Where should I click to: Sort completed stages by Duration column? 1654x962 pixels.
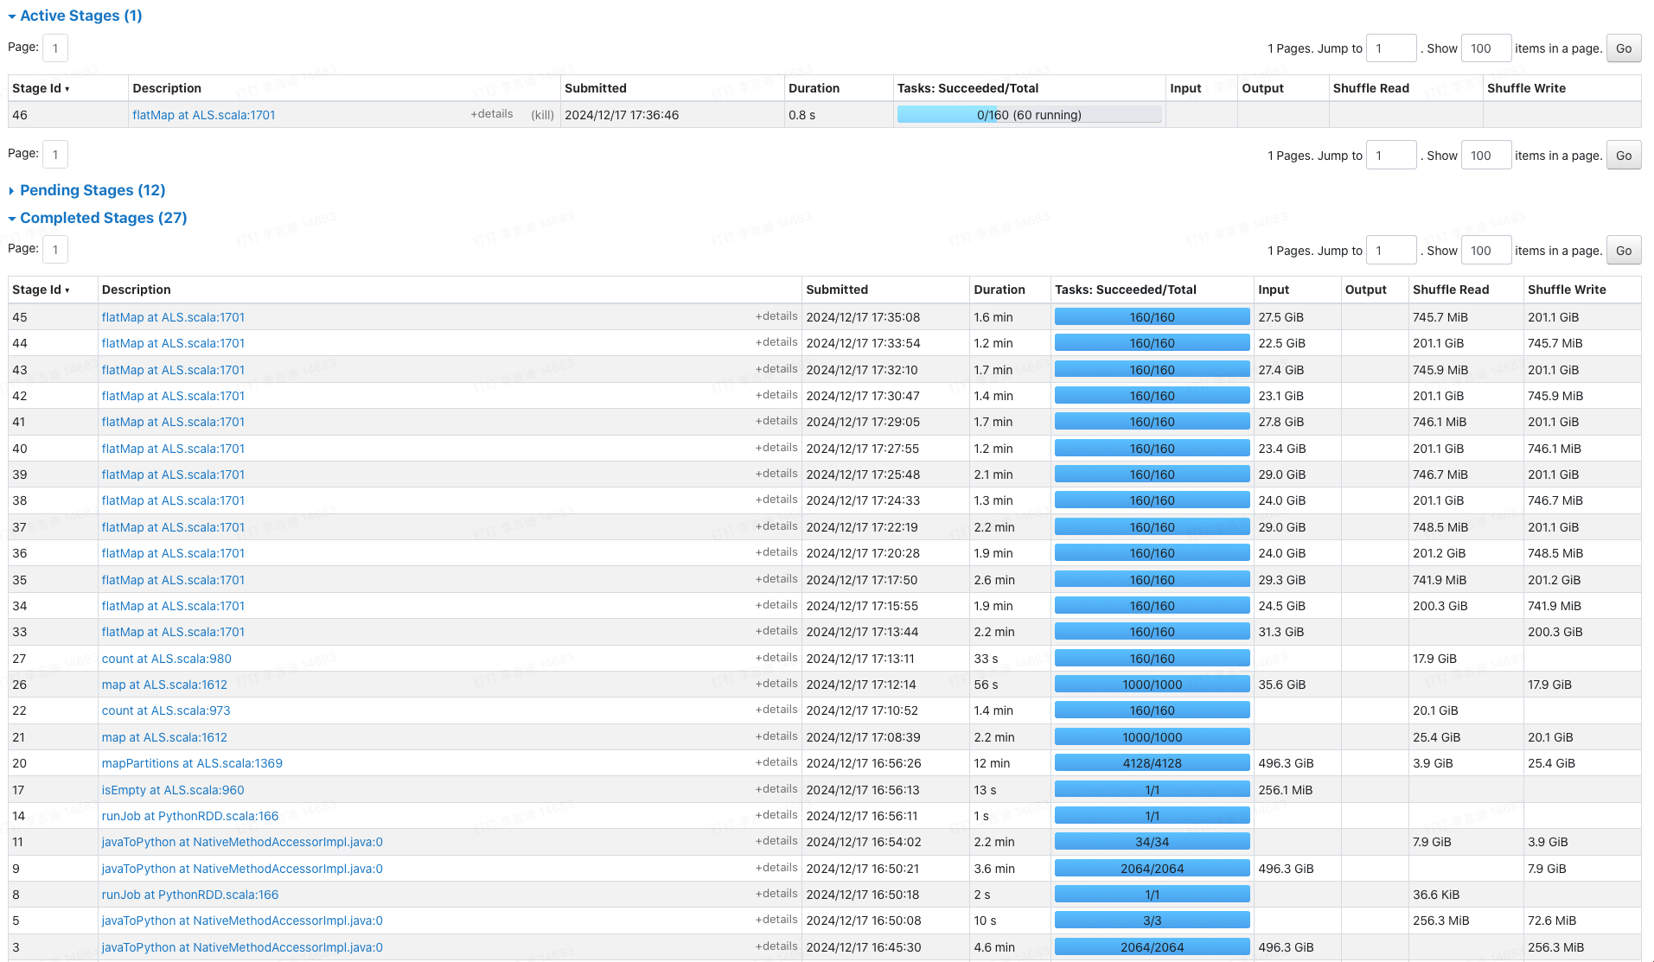pyautogui.click(x=999, y=290)
